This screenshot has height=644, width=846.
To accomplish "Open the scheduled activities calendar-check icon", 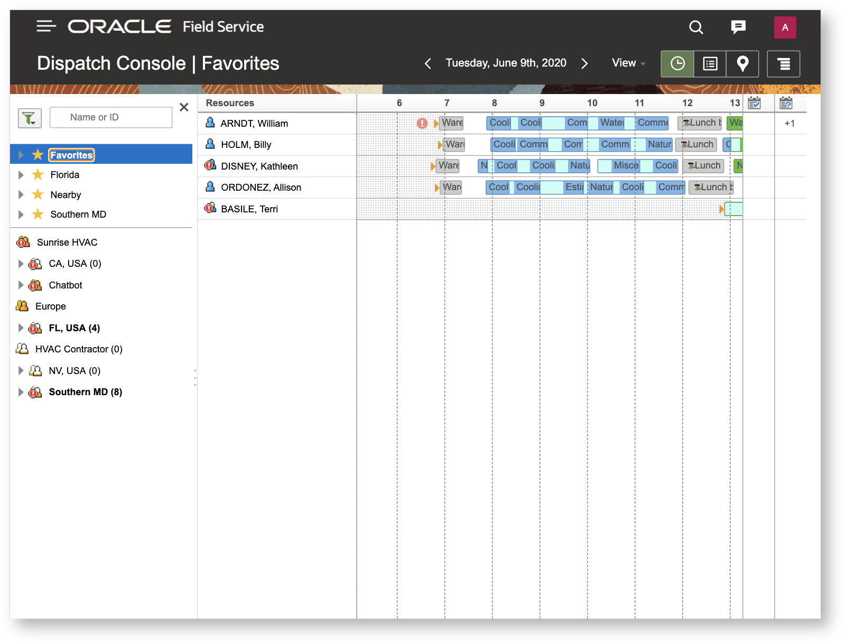I will point(755,103).
